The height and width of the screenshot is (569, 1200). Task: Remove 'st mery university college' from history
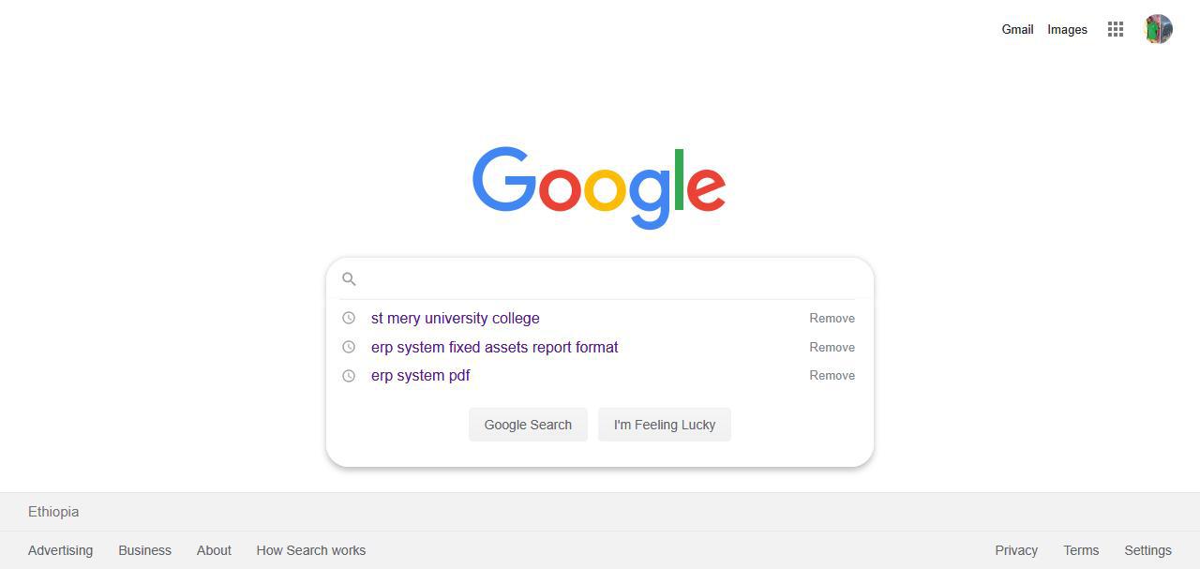click(832, 318)
